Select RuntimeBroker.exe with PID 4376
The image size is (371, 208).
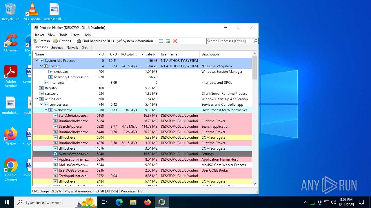tap(142, 143)
